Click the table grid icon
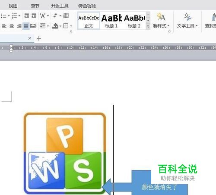 66,16
